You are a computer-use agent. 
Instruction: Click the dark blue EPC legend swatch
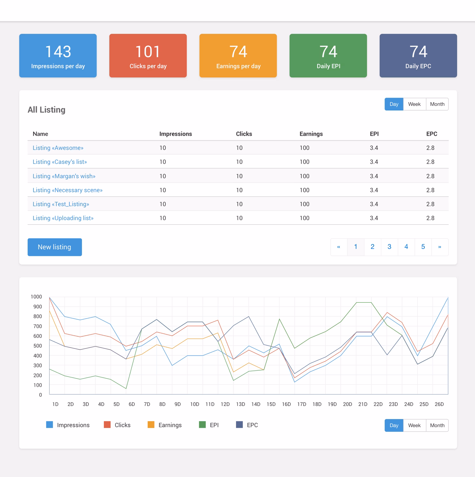pyautogui.click(x=239, y=425)
